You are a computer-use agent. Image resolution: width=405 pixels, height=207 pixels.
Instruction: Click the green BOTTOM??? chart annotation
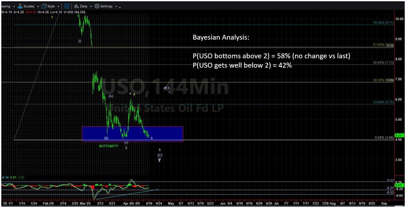click(108, 146)
